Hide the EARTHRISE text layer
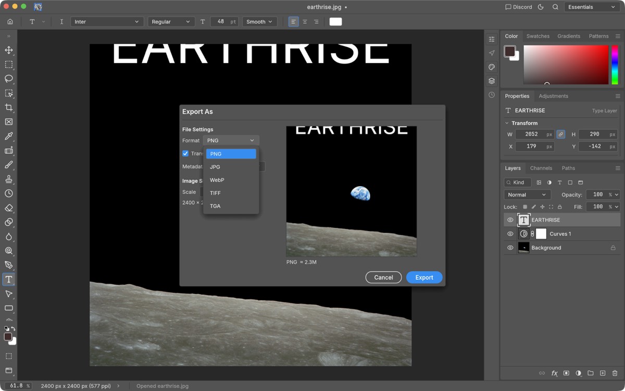625x391 pixels. point(510,220)
